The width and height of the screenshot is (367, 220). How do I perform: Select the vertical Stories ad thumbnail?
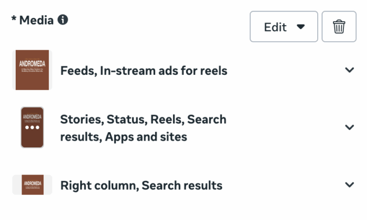tap(32, 128)
